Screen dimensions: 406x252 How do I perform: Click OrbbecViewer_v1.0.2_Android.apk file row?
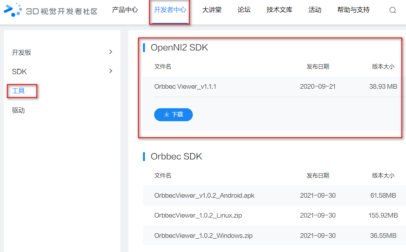click(204, 195)
